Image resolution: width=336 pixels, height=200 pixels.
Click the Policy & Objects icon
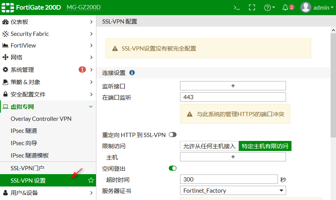coord(5,82)
